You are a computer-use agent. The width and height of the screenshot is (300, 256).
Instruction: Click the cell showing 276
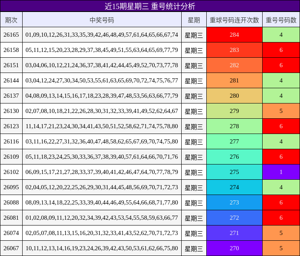pyautogui.click(x=234, y=157)
